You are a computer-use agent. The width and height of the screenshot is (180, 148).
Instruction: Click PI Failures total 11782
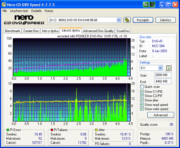(x=82, y=143)
